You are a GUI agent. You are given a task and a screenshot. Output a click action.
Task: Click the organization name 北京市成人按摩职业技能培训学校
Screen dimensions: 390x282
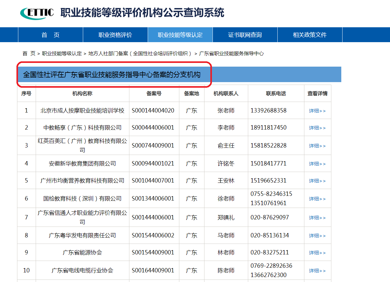click(83, 111)
